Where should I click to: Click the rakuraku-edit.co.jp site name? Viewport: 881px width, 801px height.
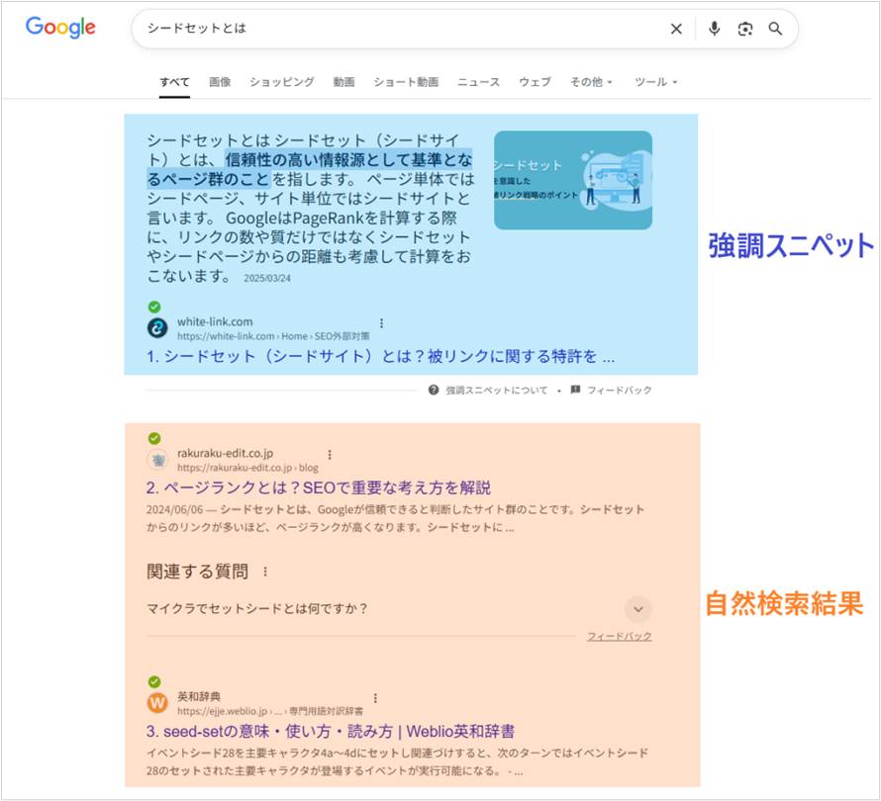tap(225, 453)
